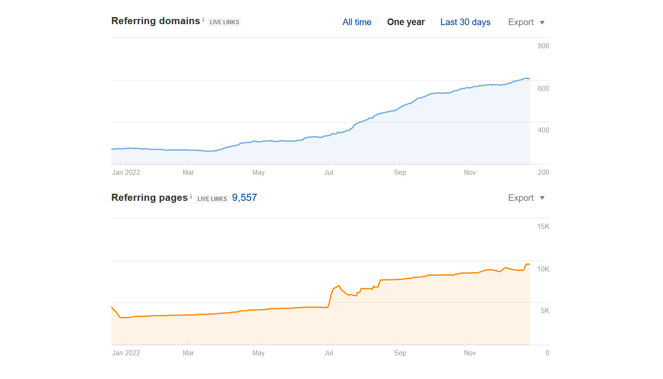Select the One year time range
The height and width of the screenshot is (379, 663).
(406, 22)
